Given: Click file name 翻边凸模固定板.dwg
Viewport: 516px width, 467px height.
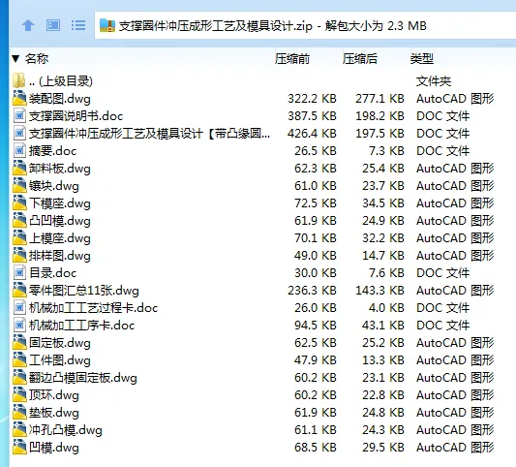Looking at the screenshot, I should point(83,378).
